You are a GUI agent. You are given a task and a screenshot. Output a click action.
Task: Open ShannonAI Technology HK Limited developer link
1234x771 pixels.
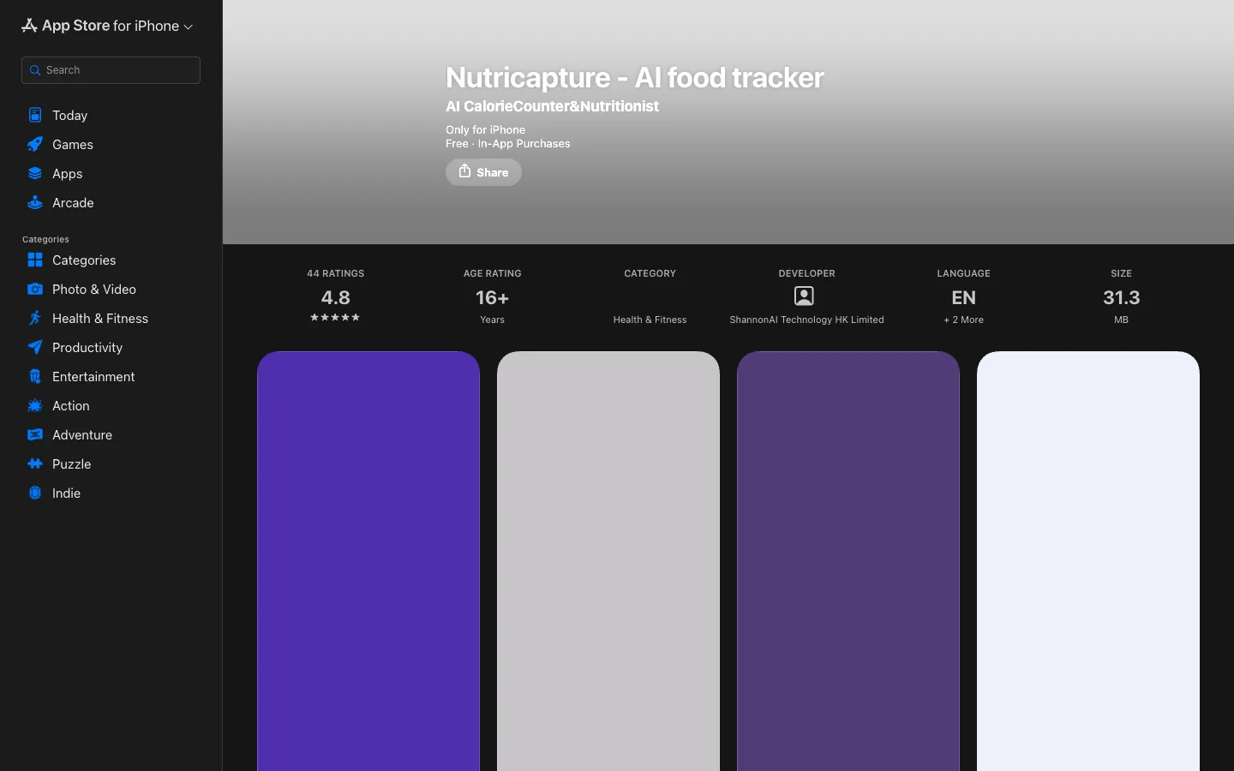coord(806,320)
